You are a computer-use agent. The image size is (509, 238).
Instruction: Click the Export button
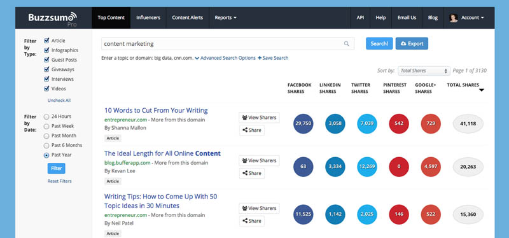click(x=412, y=43)
